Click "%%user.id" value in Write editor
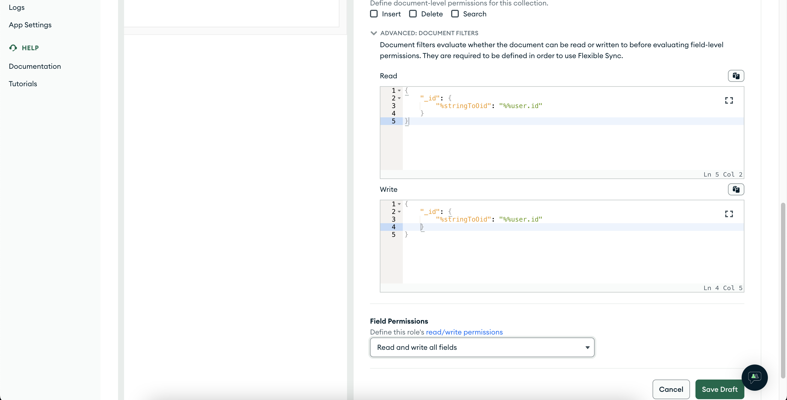The image size is (787, 400). coord(520,219)
